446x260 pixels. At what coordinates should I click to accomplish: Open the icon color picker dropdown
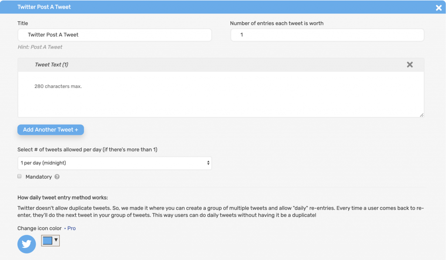pyautogui.click(x=51, y=241)
